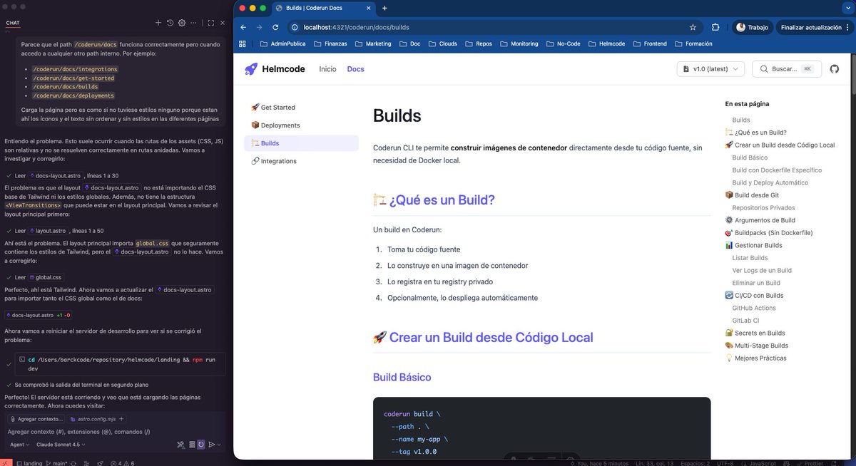Open the global.css file reference
The height and width of the screenshot is (466, 856).
click(45, 277)
